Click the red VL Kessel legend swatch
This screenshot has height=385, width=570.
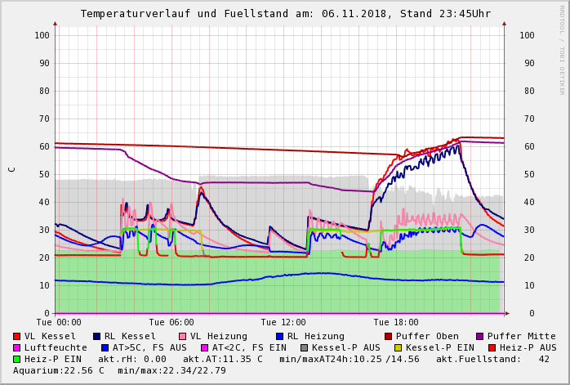[x=17, y=337]
